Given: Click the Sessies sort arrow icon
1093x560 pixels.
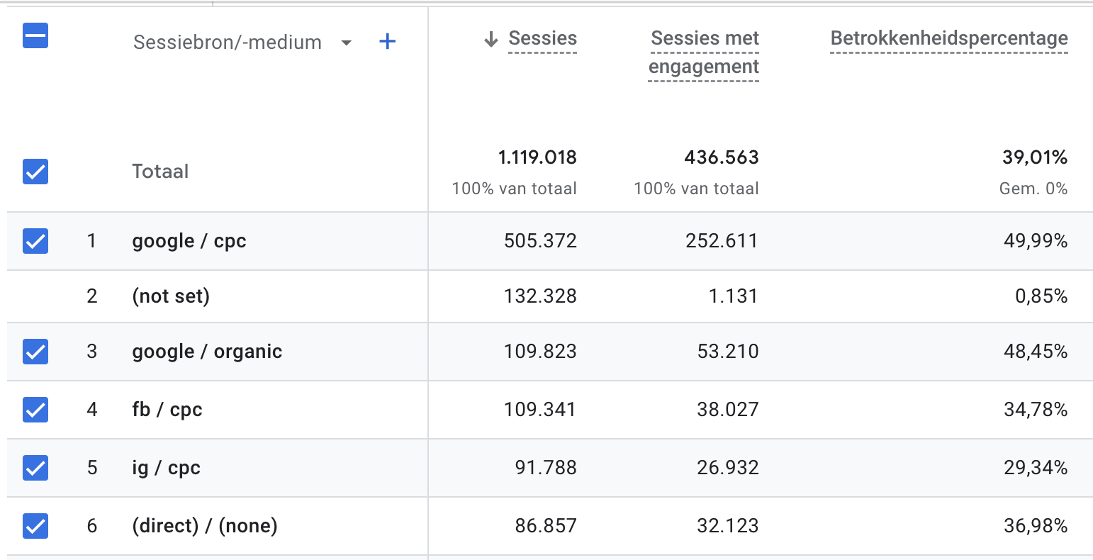Looking at the screenshot, I should [x=491, y=40].
